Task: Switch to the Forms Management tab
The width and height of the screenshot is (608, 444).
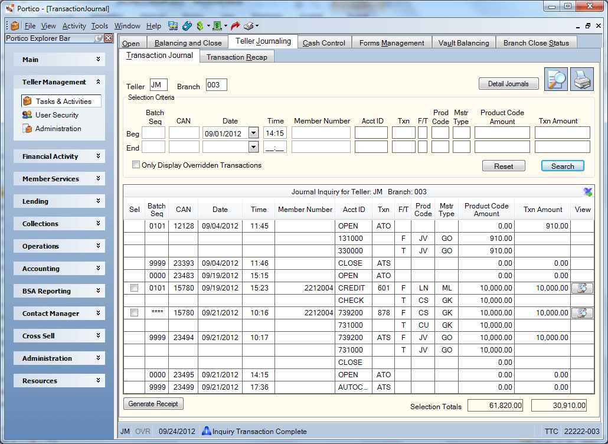Action: [391, 43]
